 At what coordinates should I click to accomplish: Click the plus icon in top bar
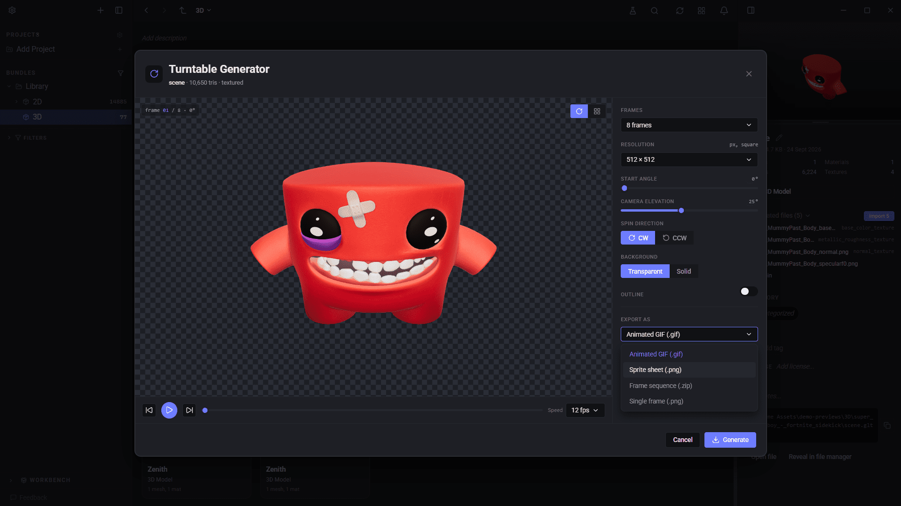100,10
